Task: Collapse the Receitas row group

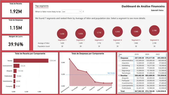Action: point(119,75)
